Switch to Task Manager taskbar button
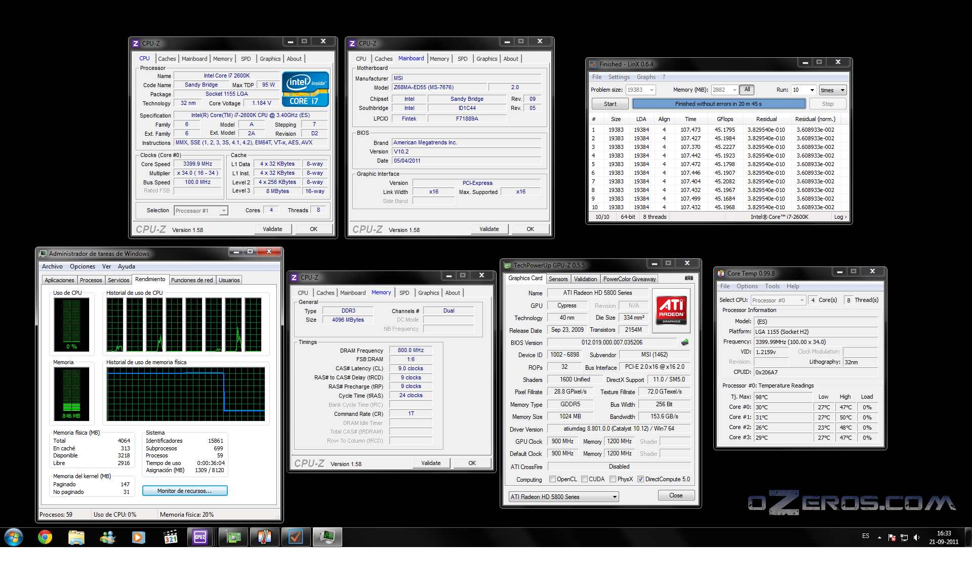The height and width of the screenshot is (579, 972). (328, 537)
